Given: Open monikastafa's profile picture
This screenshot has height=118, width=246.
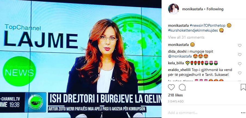Looking at the screenshot, I should tap(173, 9).
